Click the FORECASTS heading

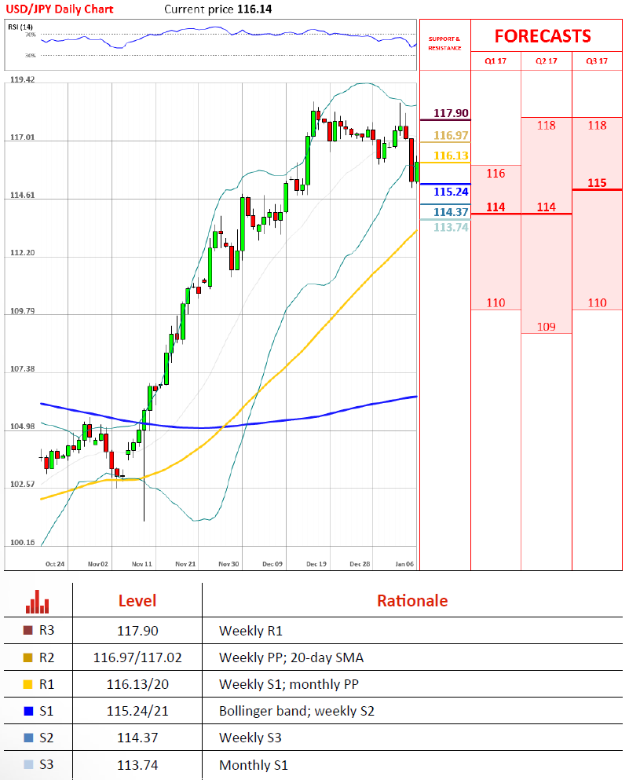coord(543,36)
